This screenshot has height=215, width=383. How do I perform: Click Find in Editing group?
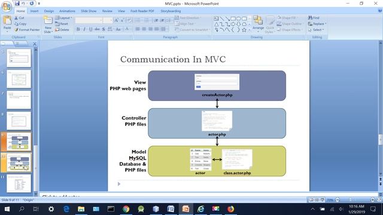click(314, 18)
